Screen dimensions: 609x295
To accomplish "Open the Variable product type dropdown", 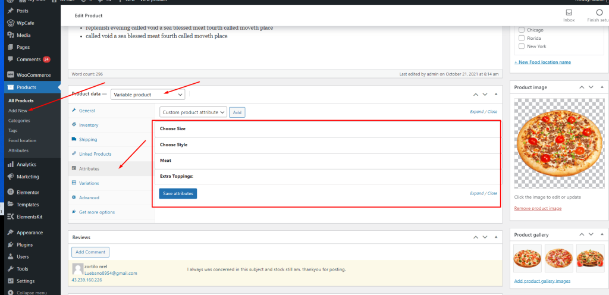I will 147,95.
